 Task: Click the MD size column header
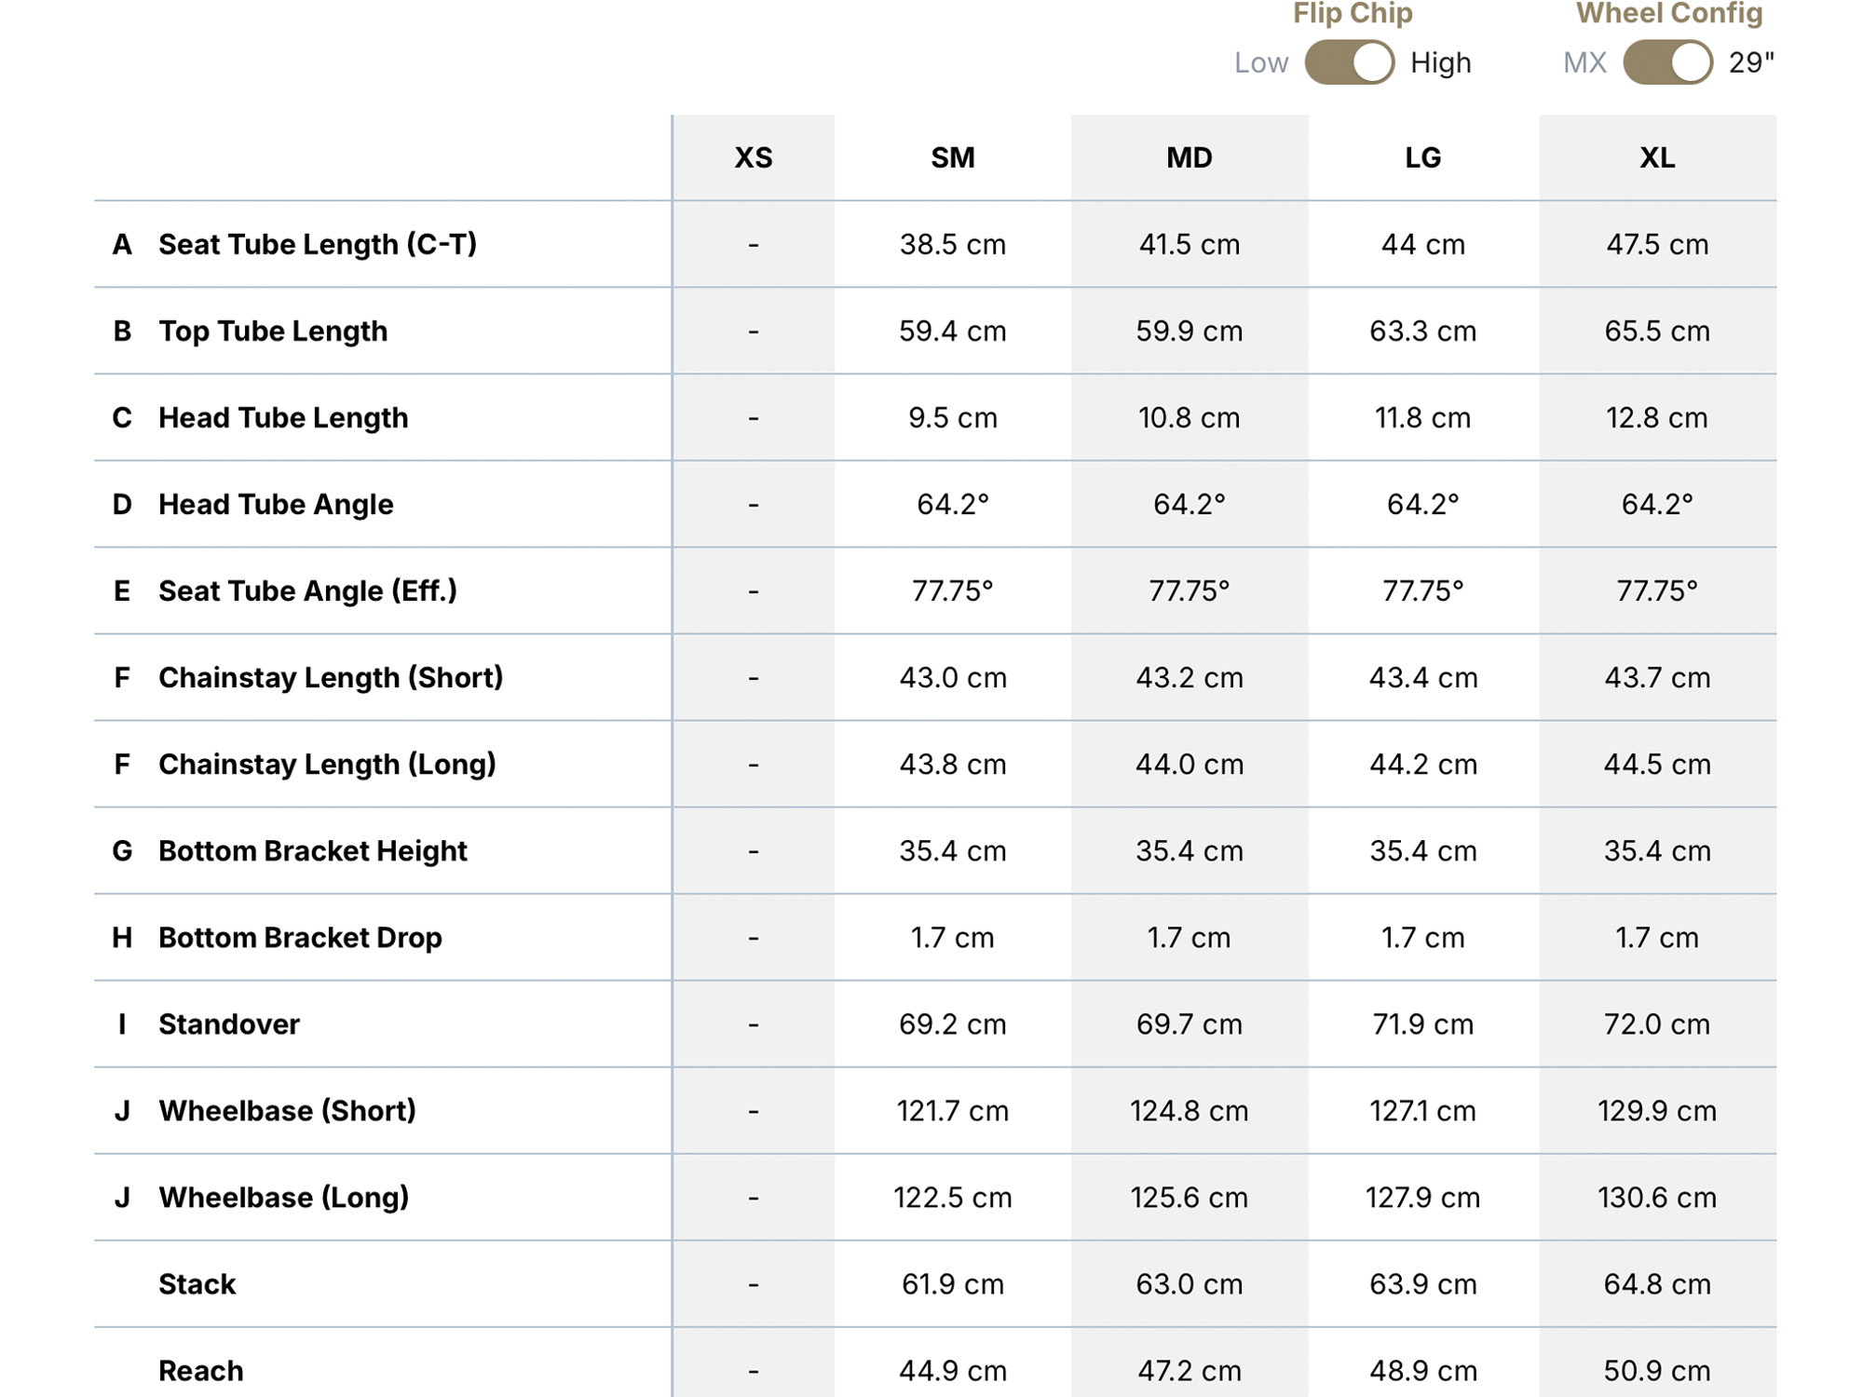coord(1190,157)
